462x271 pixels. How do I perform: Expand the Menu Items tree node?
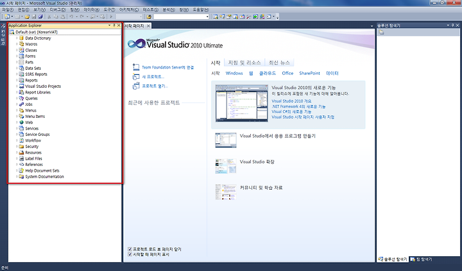coord(17,116)
